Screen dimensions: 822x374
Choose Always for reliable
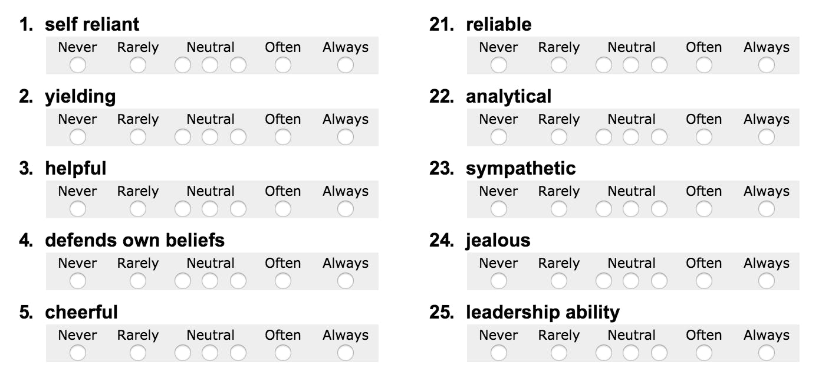point(767,65)
